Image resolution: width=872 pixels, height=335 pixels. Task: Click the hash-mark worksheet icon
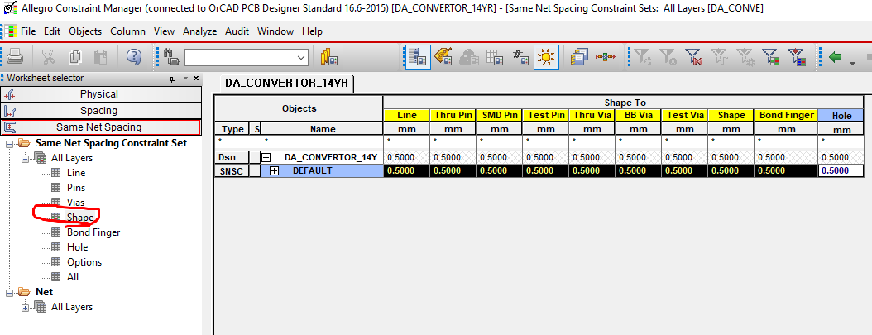pos(520,57)
